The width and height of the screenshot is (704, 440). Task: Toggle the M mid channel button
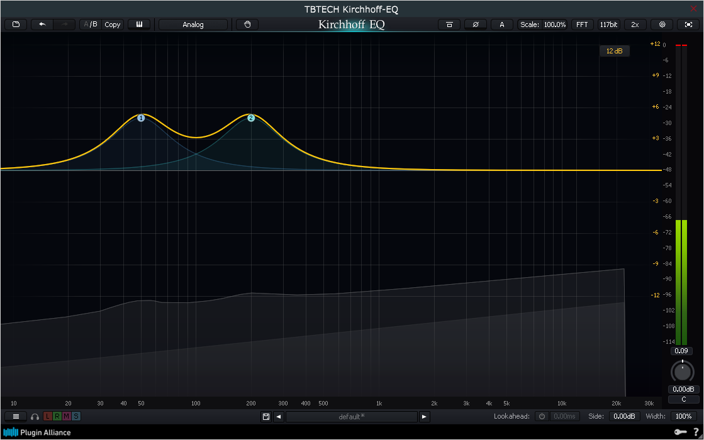pos(67,416)
